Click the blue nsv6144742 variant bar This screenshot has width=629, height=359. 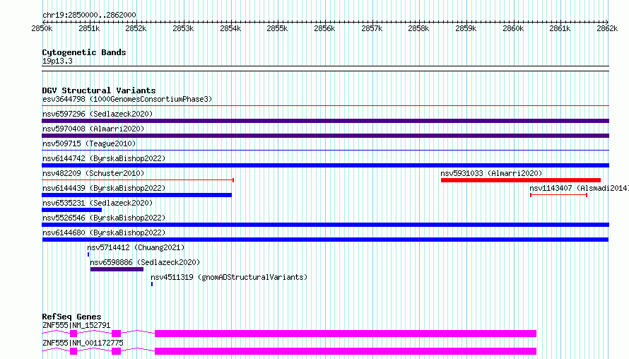point(325,165)
